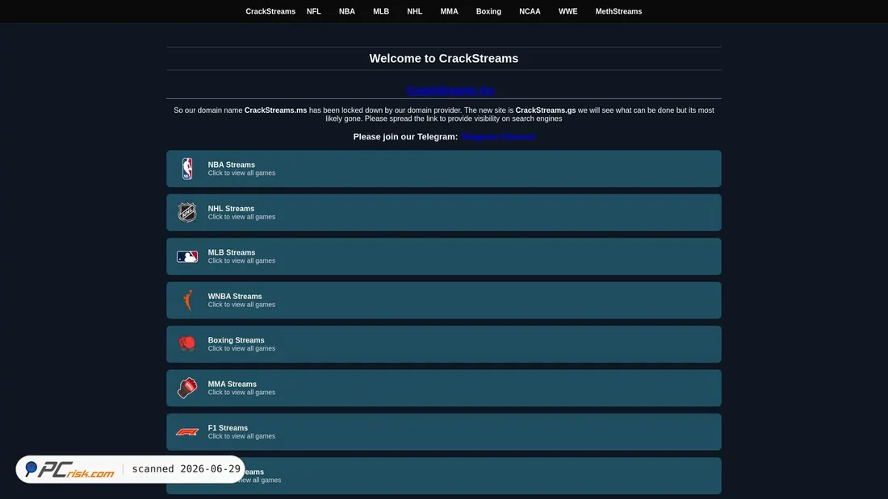Click the WNBA orange player logo
Image resolution: width=888 pixels, height=499 pixels.
pos(187,300)
